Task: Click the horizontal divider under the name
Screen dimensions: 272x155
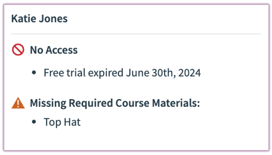Action: coord(136,34)
